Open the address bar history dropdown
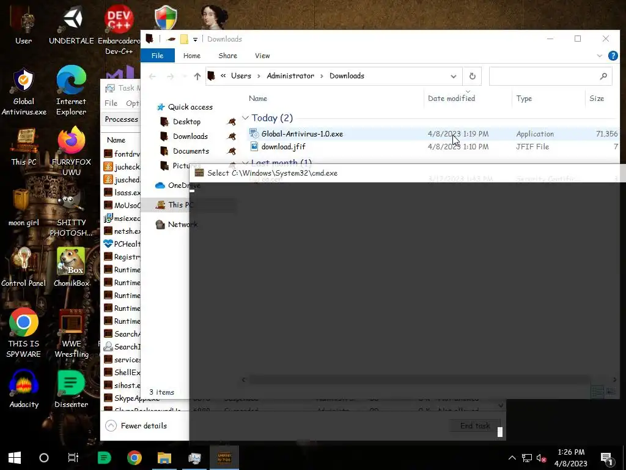Screen dimensions: 626x470 454,76
